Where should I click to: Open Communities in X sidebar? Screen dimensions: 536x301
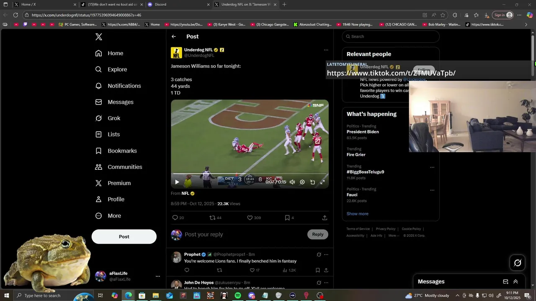[x=119, y=167]
